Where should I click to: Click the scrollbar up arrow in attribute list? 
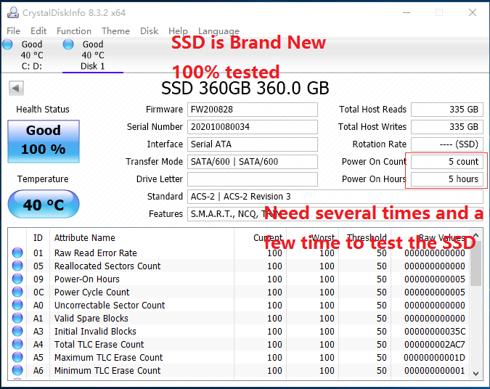tap(476, 235)
